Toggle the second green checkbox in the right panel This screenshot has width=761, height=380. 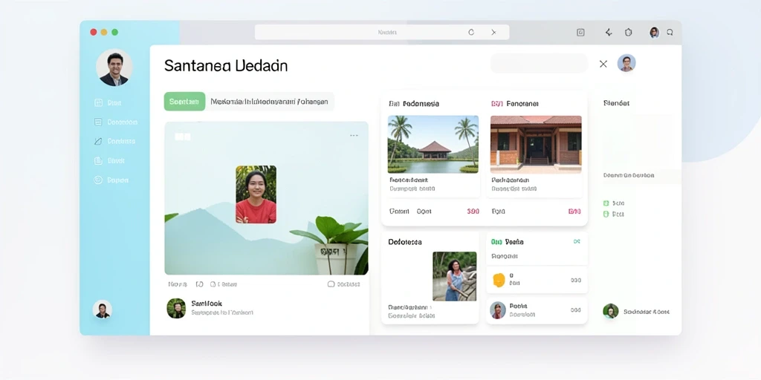click(x=606, y=214)
